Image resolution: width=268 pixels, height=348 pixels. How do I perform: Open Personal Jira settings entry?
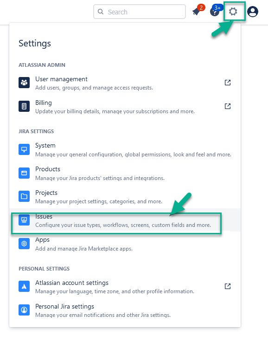point(125,310)
